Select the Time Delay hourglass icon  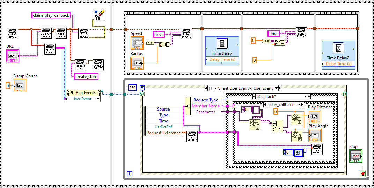pyautogui.click(x=222, y=44)
